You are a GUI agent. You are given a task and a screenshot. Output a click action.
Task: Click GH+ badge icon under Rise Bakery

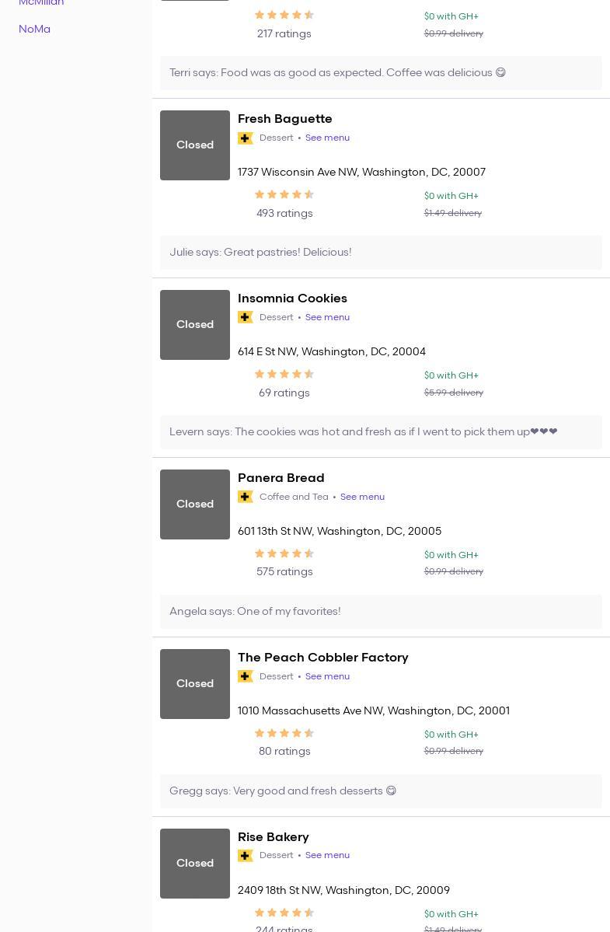(246, 856)
